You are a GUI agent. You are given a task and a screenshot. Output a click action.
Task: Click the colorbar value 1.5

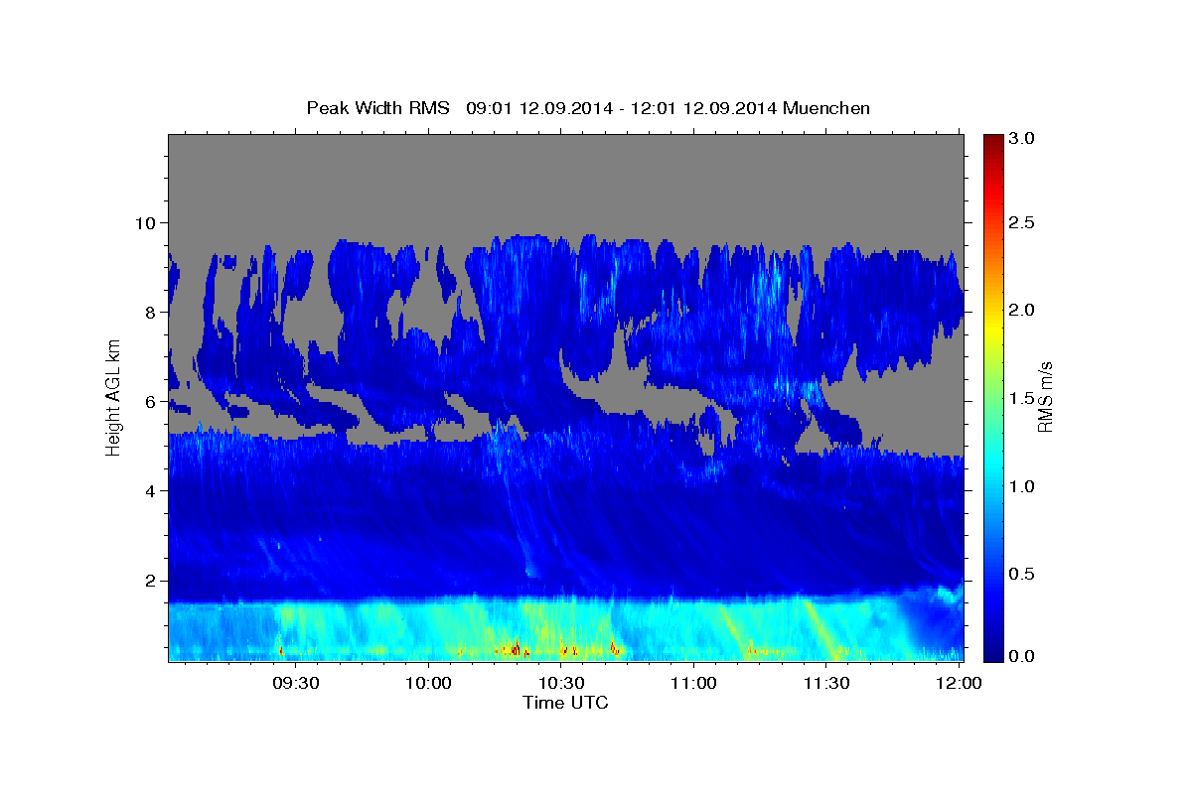(1024, 398)
